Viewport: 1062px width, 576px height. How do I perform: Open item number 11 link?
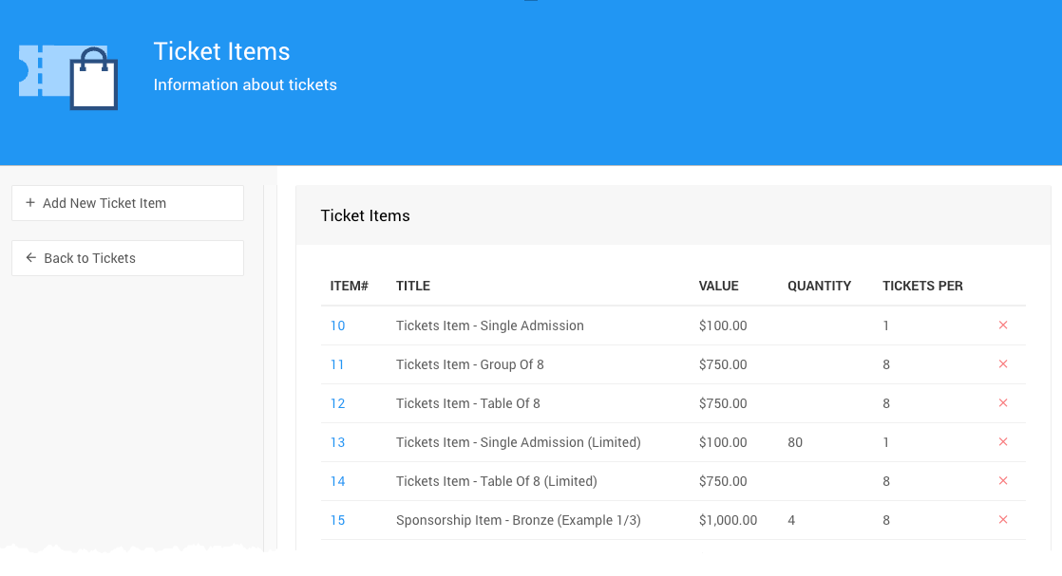pos(337,364)
